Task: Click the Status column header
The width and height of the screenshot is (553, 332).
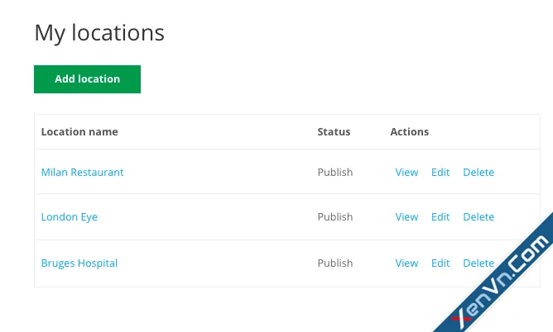Action: tap(334, 132)
